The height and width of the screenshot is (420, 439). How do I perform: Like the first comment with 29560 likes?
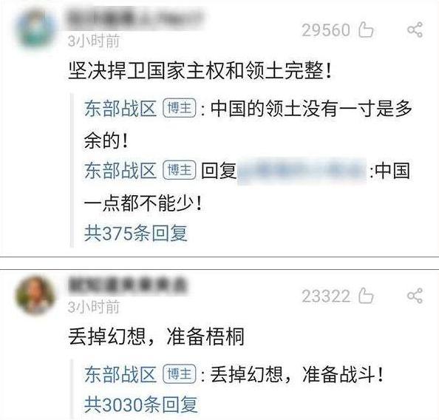coord(366,30)
